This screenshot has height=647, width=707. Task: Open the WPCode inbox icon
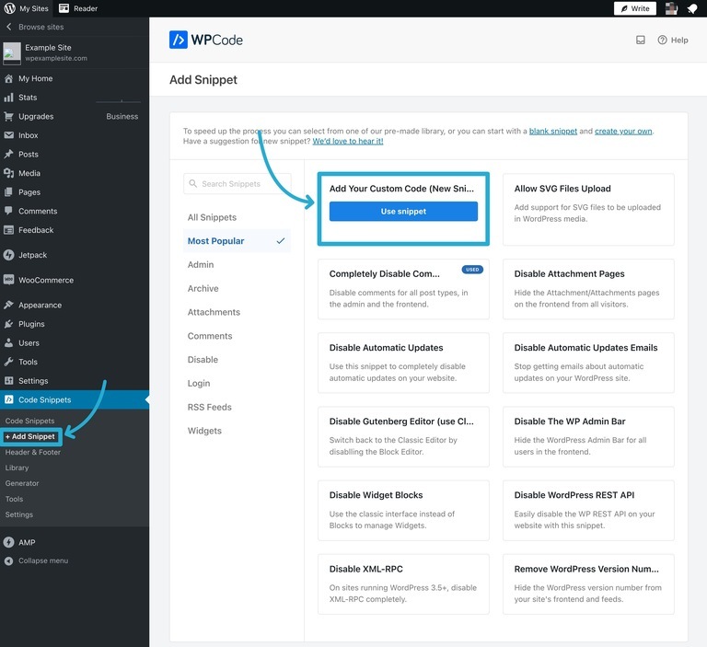pos(641,40)
